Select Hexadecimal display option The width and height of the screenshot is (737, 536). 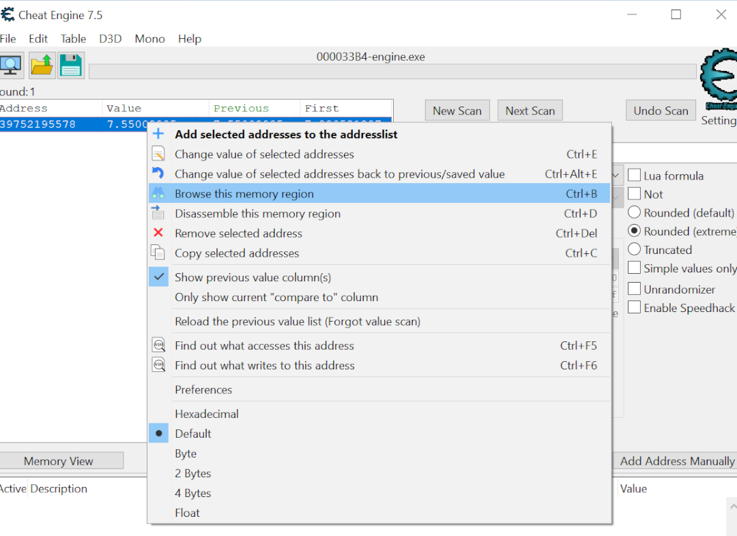click(x=379, y=413)
